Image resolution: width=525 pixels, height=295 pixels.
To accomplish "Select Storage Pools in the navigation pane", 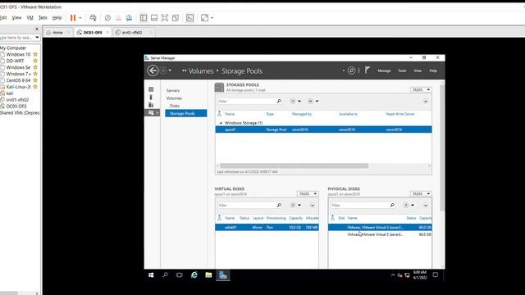I will pyautogui.click(x=186, y=113).
